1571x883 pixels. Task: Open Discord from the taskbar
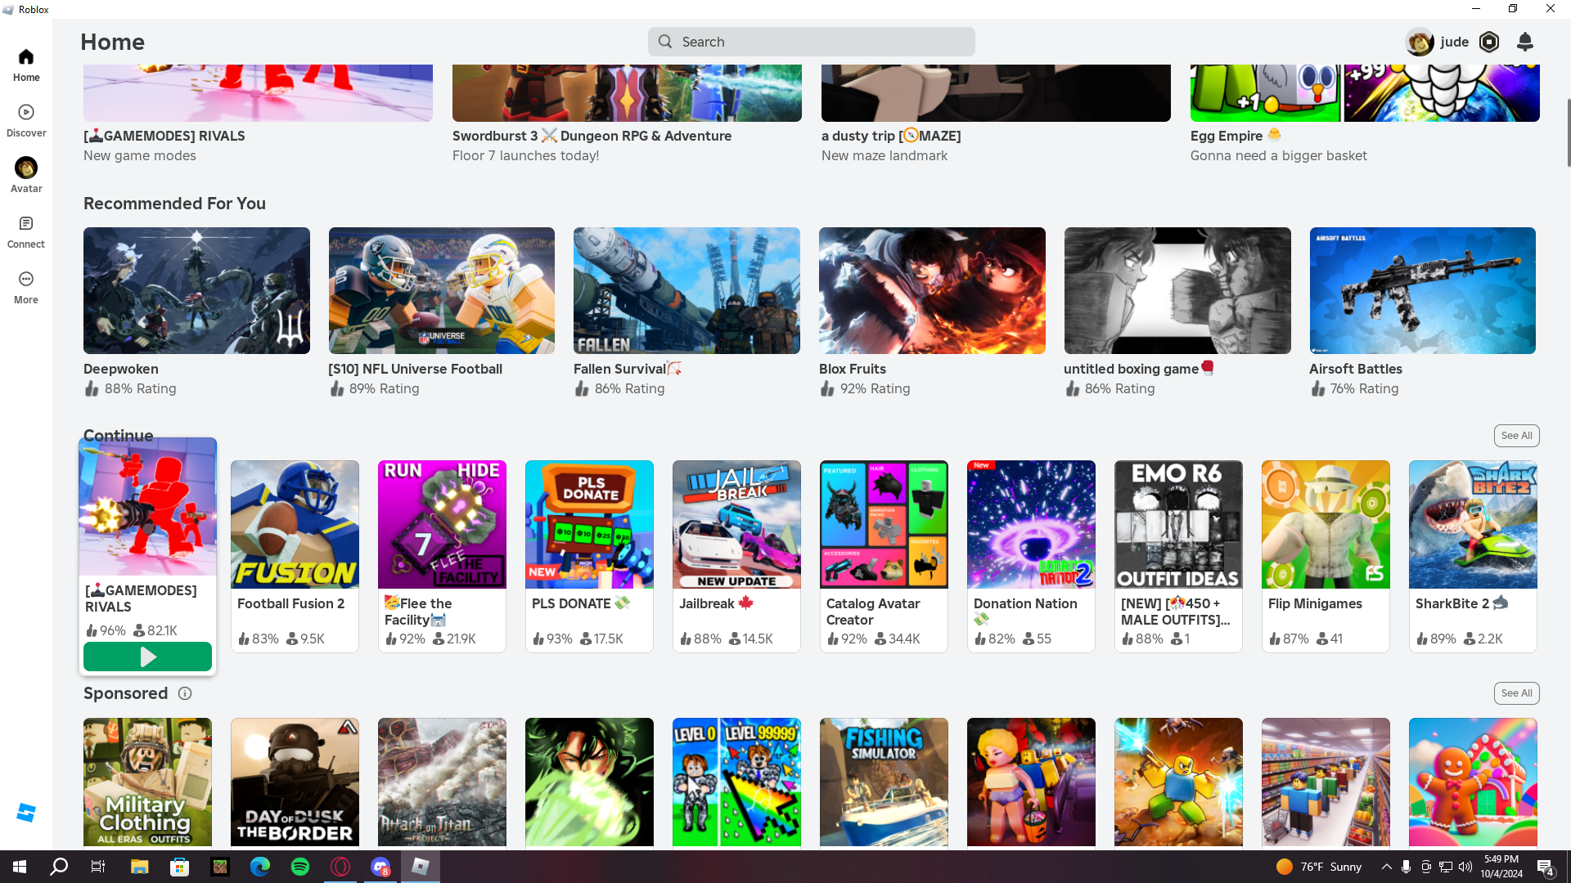(380, 867)
